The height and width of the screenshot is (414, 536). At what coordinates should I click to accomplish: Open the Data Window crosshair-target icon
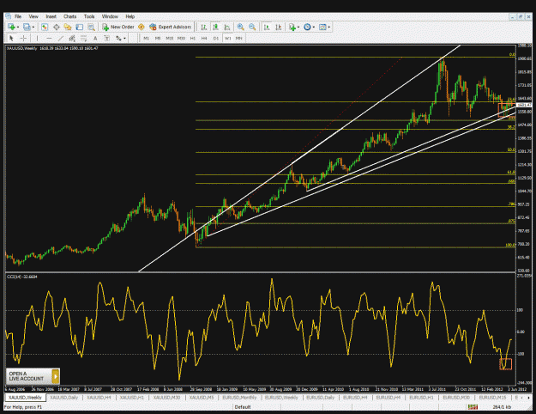click(x=56, y=27)
